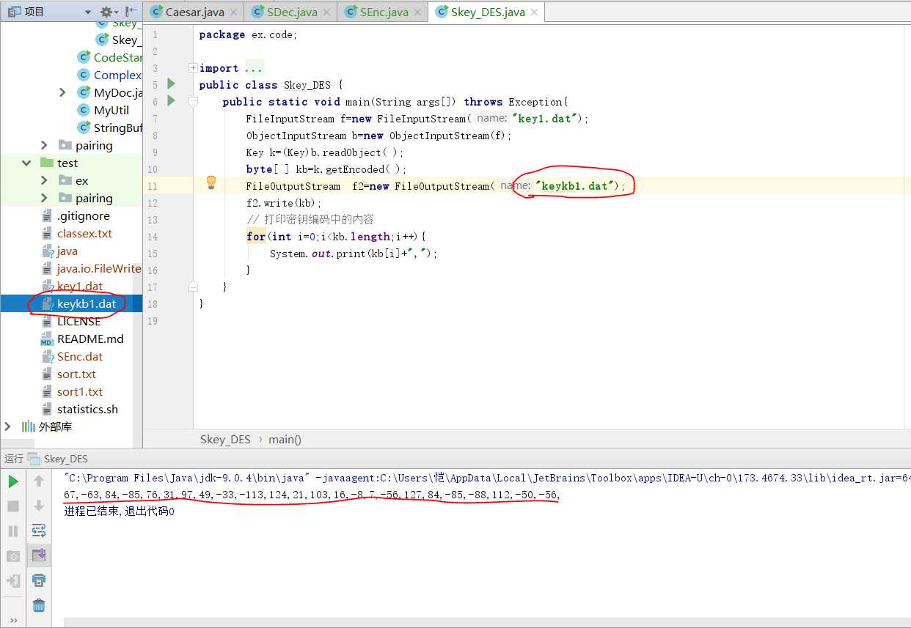The width and height of the screenshot is (911, 628).
Task: Close the Caesar.java tab
Action: pyautogui.click(x=234, y=12)
